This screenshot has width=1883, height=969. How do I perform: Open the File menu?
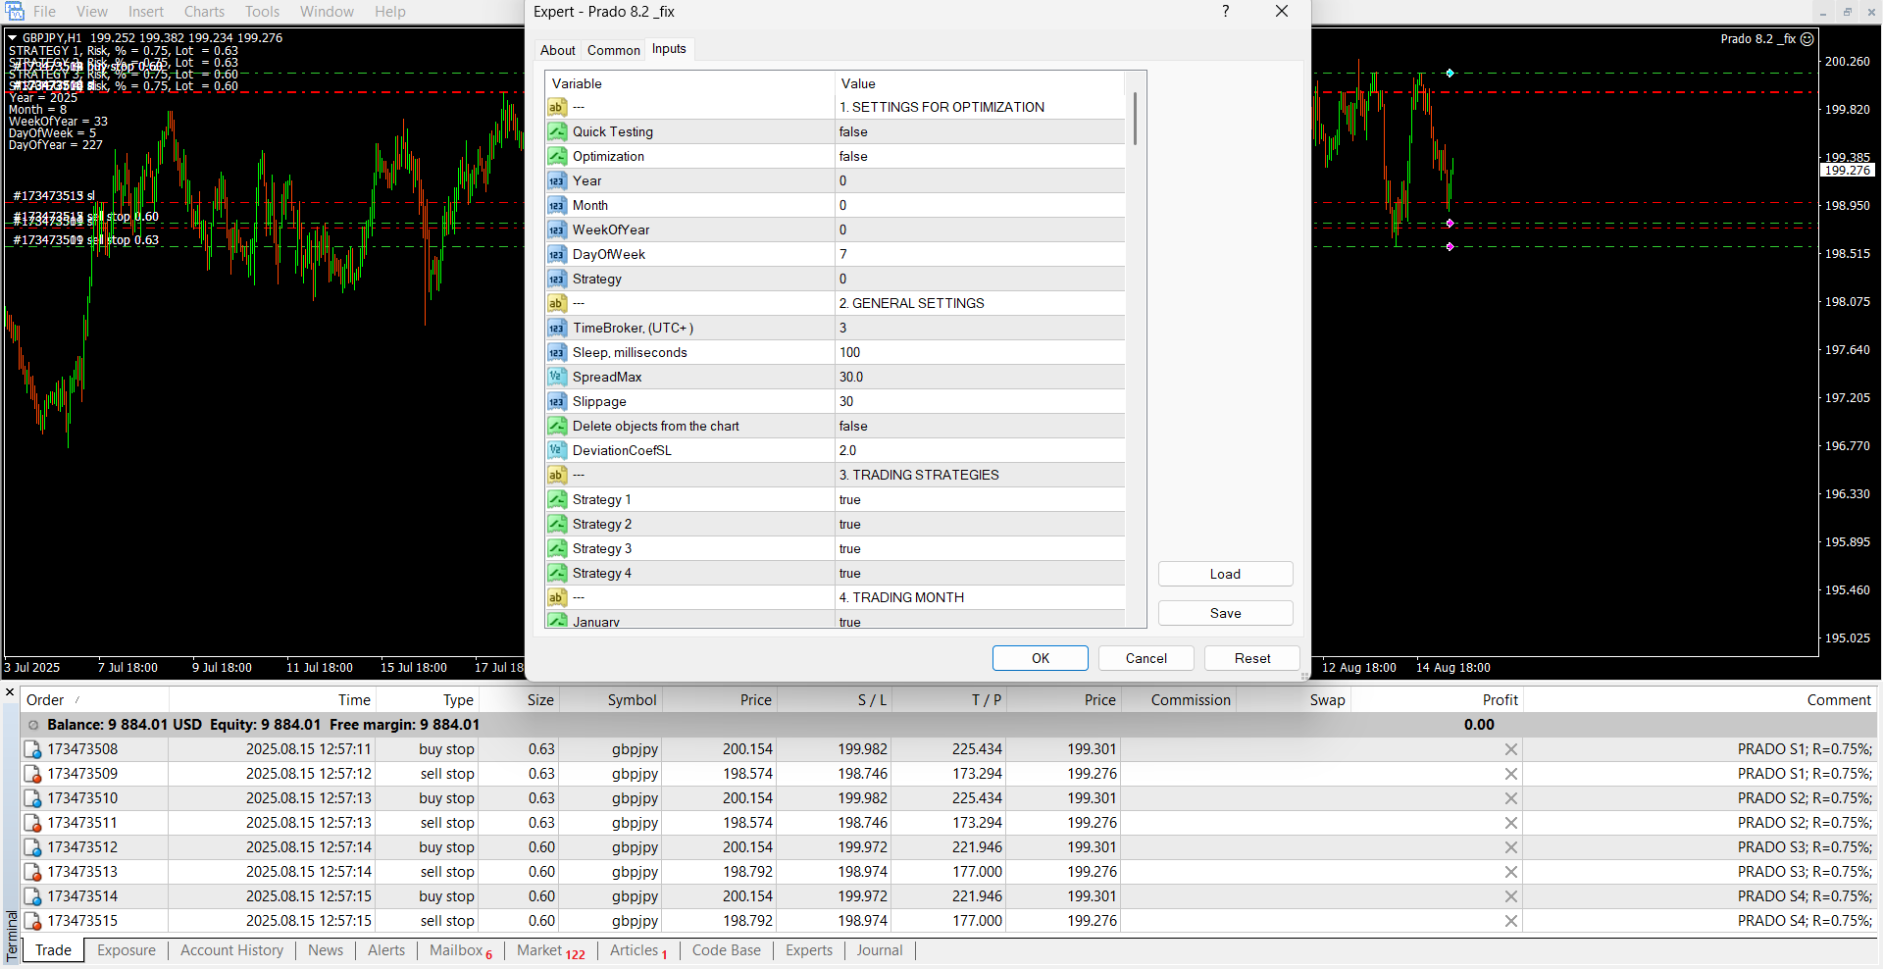tap(44, 12)
